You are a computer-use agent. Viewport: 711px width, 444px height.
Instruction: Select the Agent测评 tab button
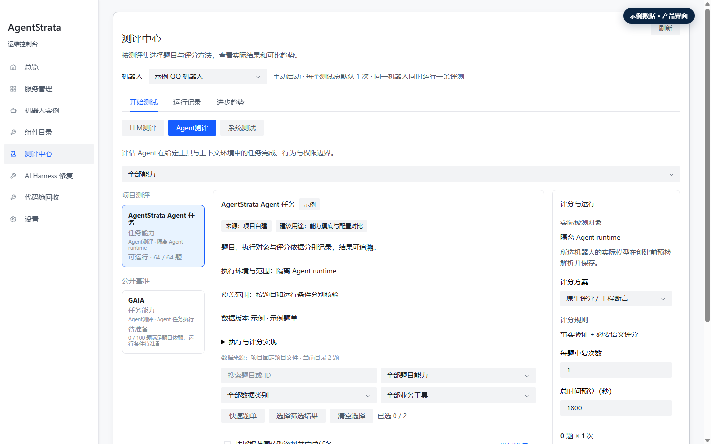tap(192, 128)
